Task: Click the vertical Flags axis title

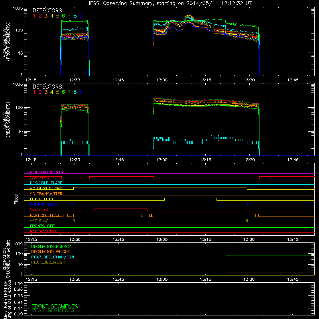Action: pos(16,199)
